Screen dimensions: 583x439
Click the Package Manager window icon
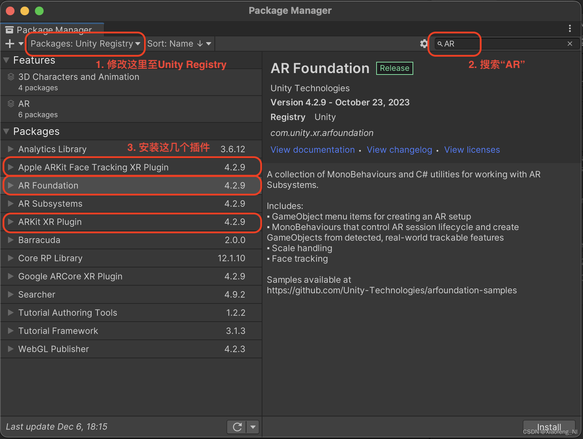coord(9,29)
